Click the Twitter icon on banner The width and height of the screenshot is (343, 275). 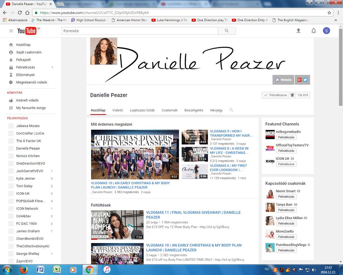pyautogui.click(x=305, y=80)
